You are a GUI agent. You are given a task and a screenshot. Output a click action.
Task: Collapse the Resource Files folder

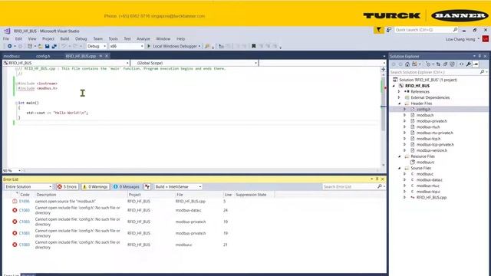tap(399, 156)
